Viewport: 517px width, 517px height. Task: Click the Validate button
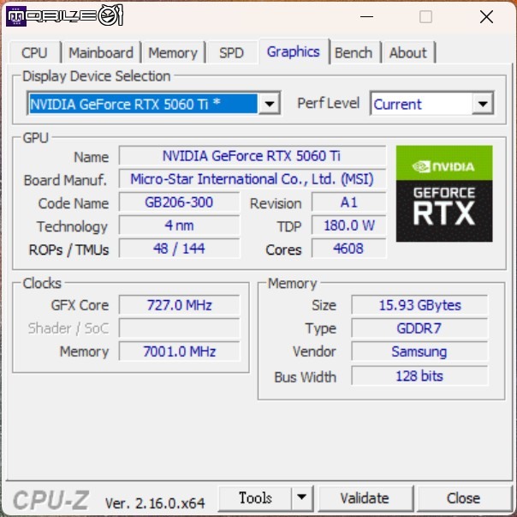[x=365, y=498]
